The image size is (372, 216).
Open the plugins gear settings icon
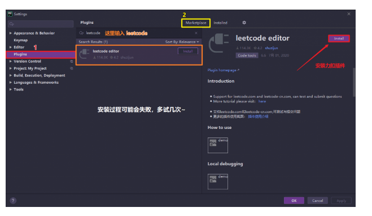244,23
